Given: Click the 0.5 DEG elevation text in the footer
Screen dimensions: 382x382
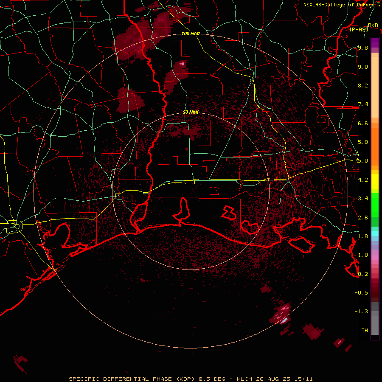Looking at the screenshot, I should pyautogui.click(x=212, y=379).
